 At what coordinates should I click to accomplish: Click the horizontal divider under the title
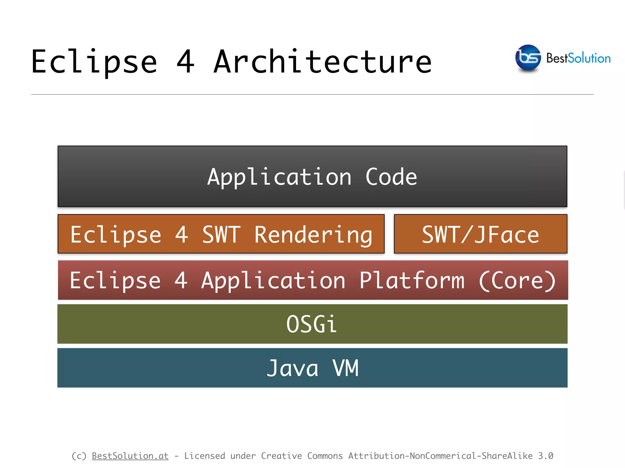point(312,94)
